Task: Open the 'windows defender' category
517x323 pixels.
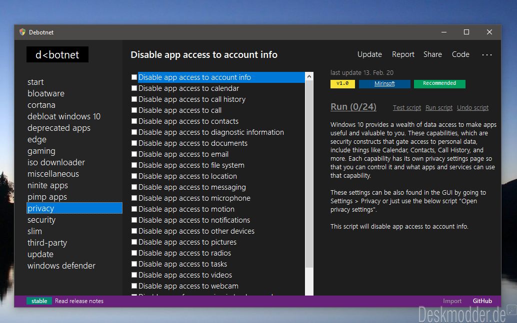Action: 61,266
